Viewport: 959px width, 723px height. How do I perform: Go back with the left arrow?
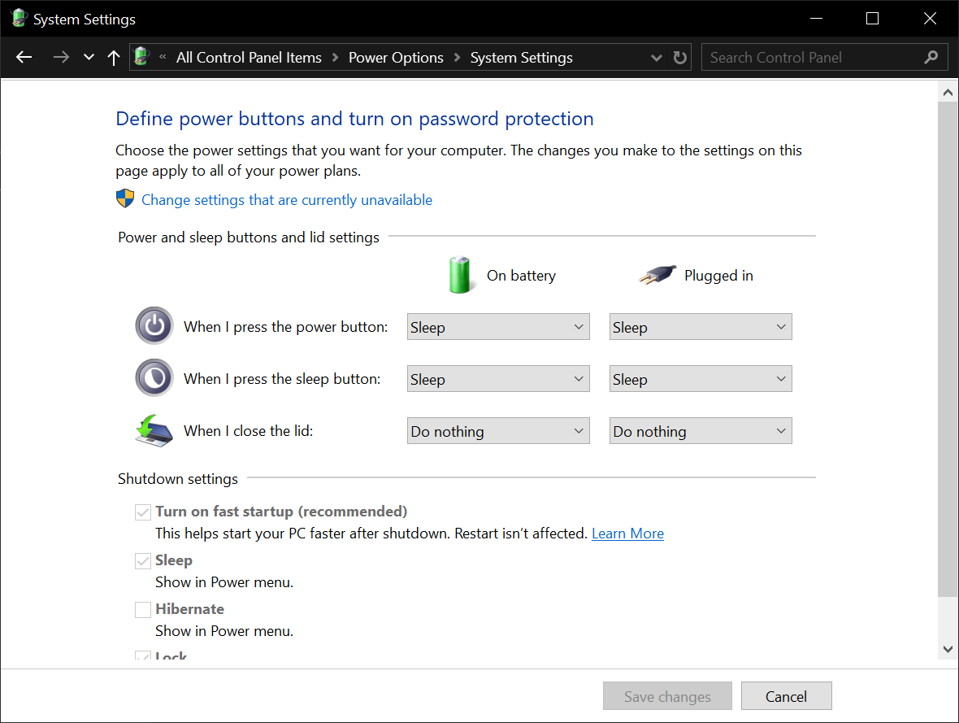(24, 57)
